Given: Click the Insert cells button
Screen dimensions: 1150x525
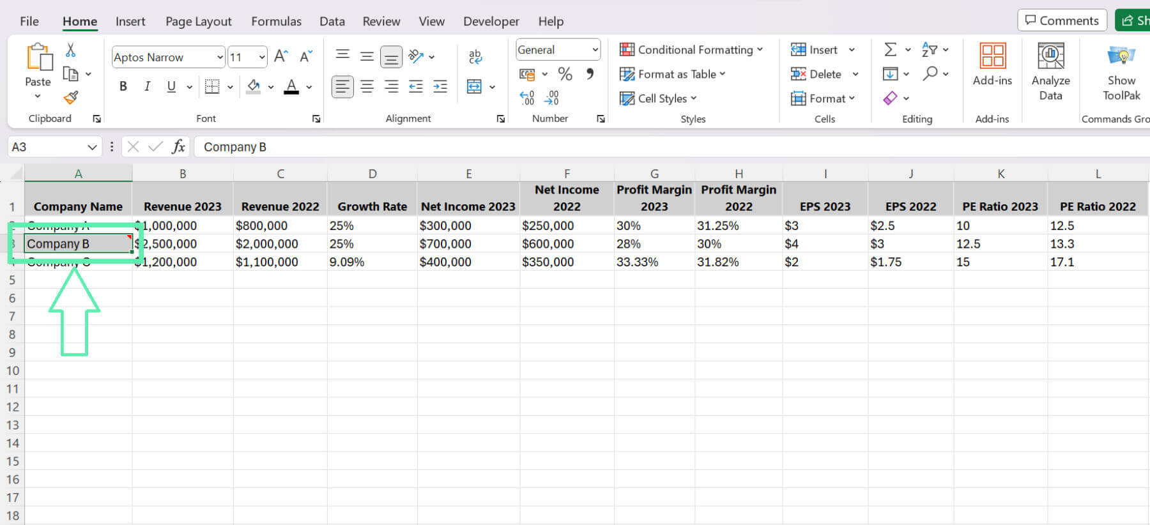Looking at the screenshot, I should (x=815, y=50).
